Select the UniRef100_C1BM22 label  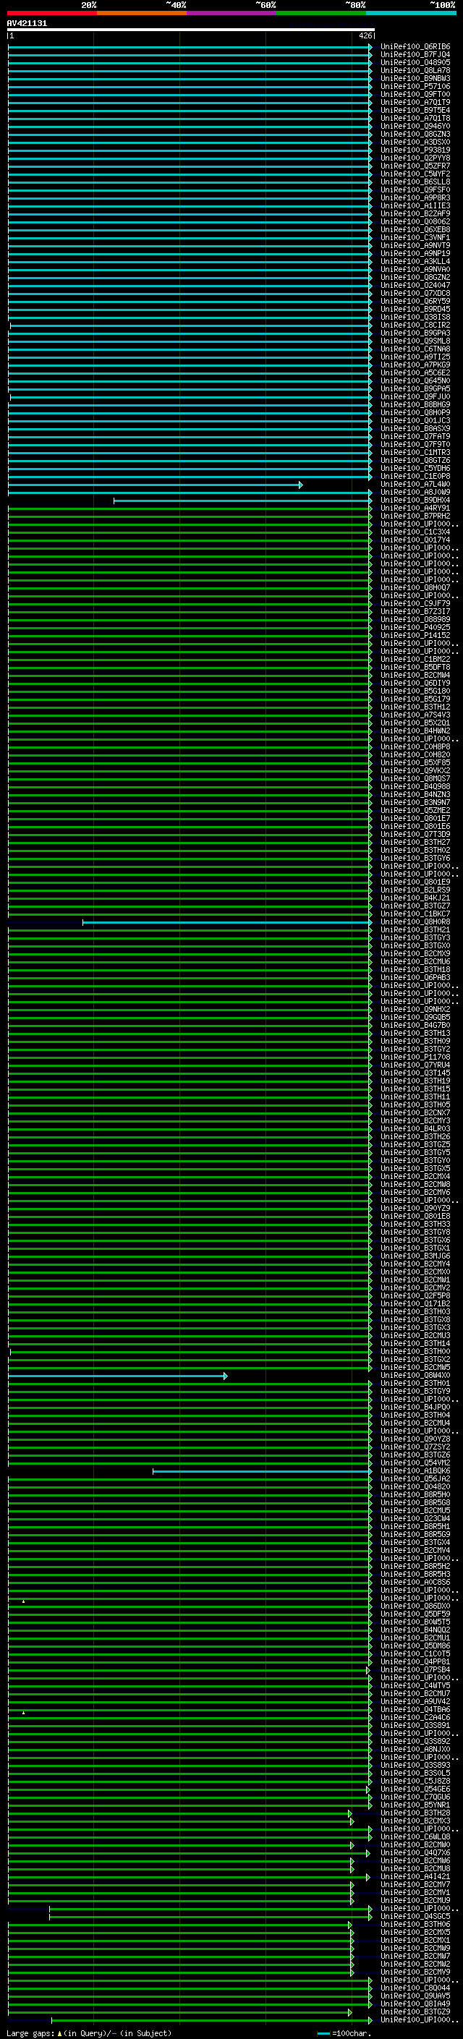tap(415, 660)
